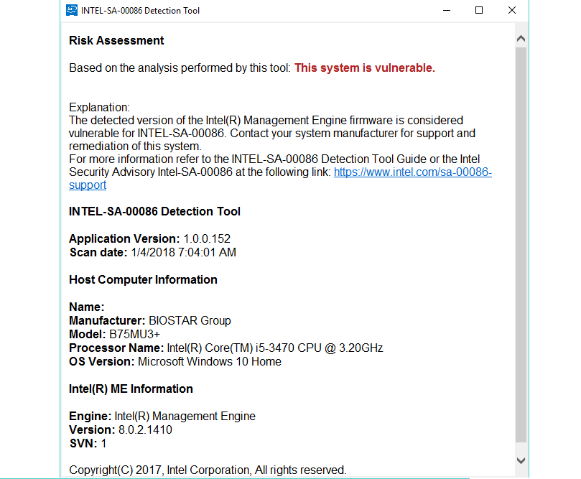
Task: Click engine value 'Intel(R) Management Engine'
Action: click(x=185, y=416)
